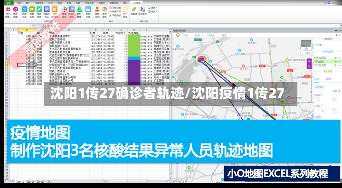Image resolution: width=342 pixels, height=188 pixels.
Task: Click the 地图快照 camera icon
Action: (32, 9)
